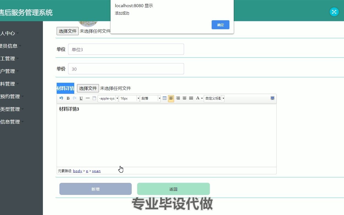Screen dimensions: 344x215
Task: Open the insert table icon
Action: click(x=164, y=98)
